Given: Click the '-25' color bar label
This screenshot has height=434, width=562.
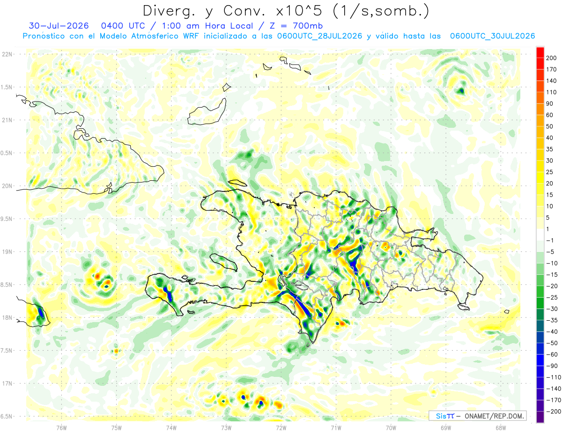Looking at the screenshot, I should (552, 298).
